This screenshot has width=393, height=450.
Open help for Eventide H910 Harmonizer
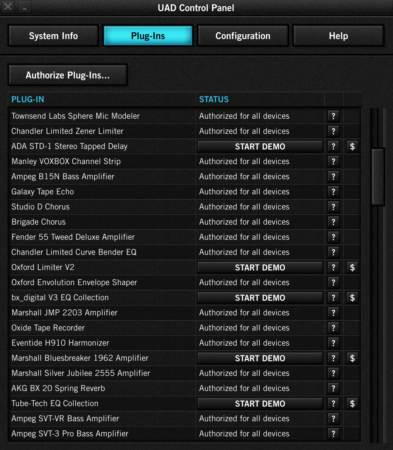tap(333, 343)
